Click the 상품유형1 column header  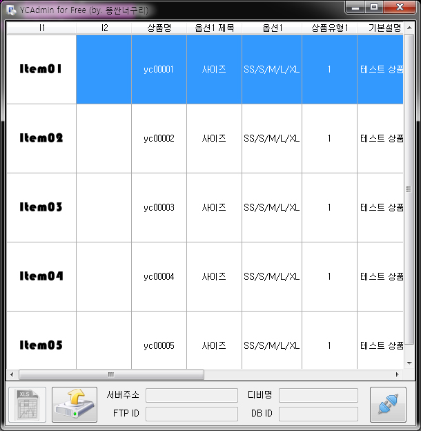coord(329,28)
